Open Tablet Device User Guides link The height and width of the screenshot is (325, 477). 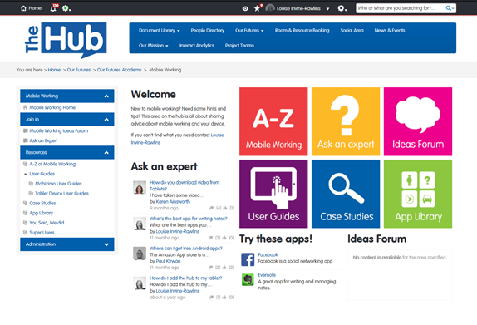[61, 194]
